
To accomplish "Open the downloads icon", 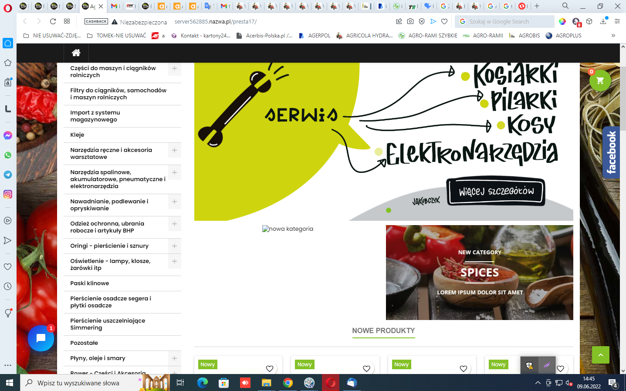I will (603, 21).
